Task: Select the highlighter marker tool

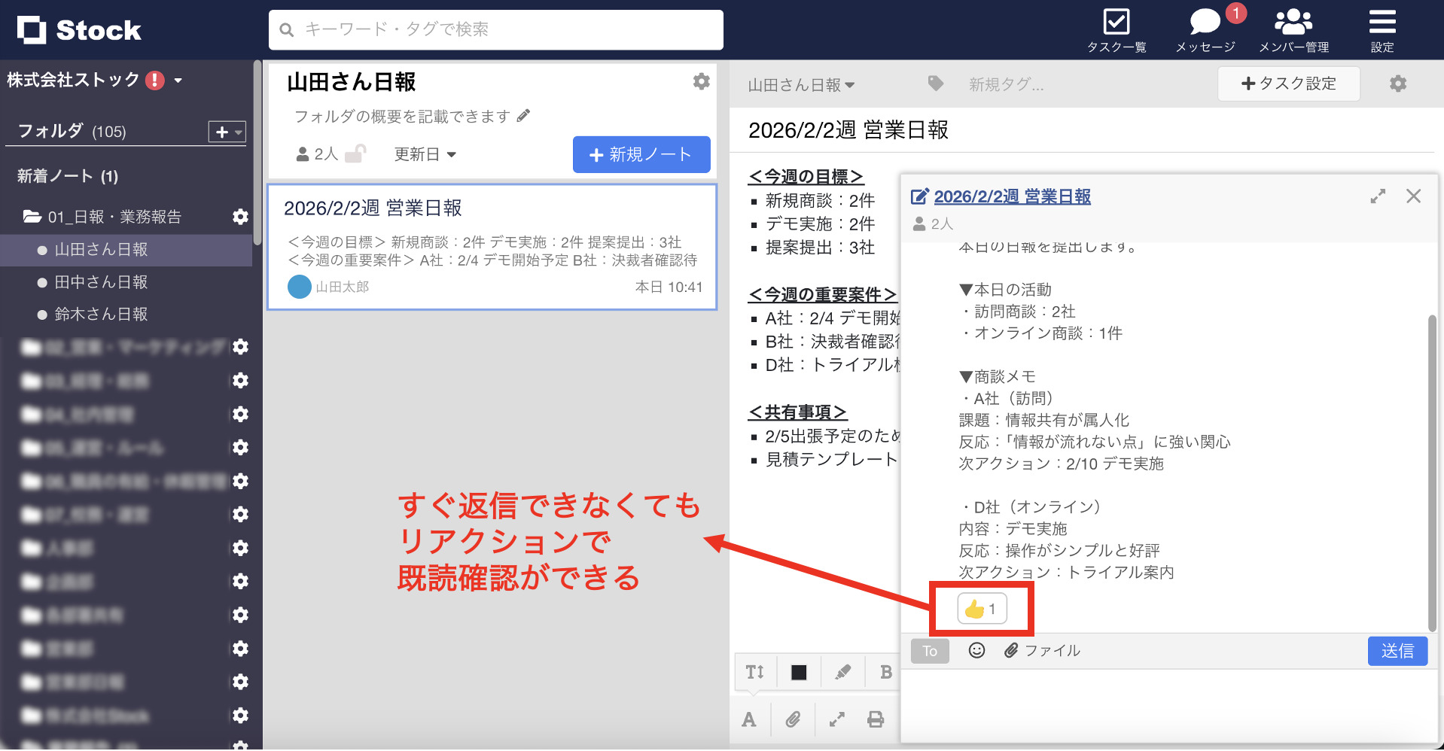Action: point(842,672)
